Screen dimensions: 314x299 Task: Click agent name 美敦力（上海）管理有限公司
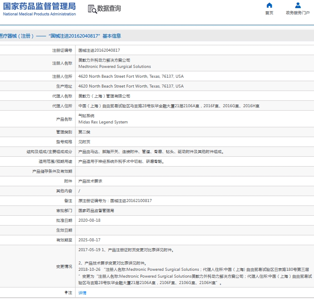click(104, 96)
